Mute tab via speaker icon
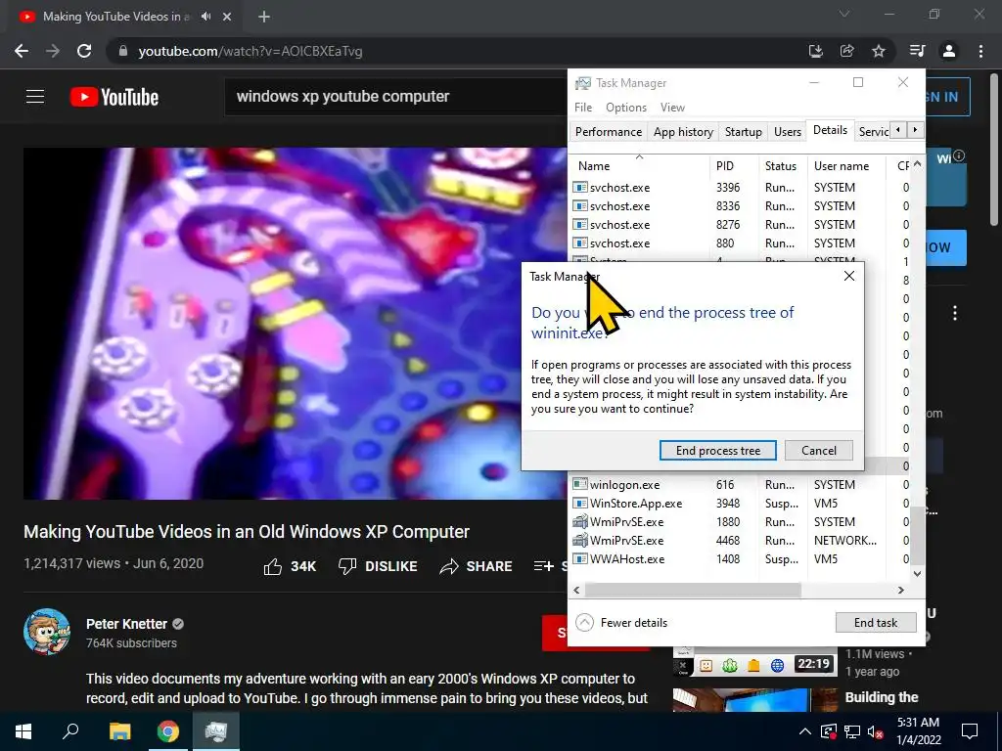 (x=205, y=17)
